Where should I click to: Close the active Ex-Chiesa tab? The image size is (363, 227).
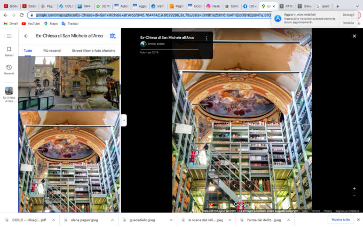(x=274, y=6)
